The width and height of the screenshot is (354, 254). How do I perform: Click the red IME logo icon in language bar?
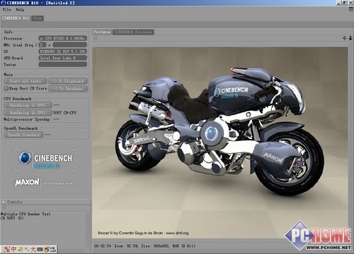point(7,249)
